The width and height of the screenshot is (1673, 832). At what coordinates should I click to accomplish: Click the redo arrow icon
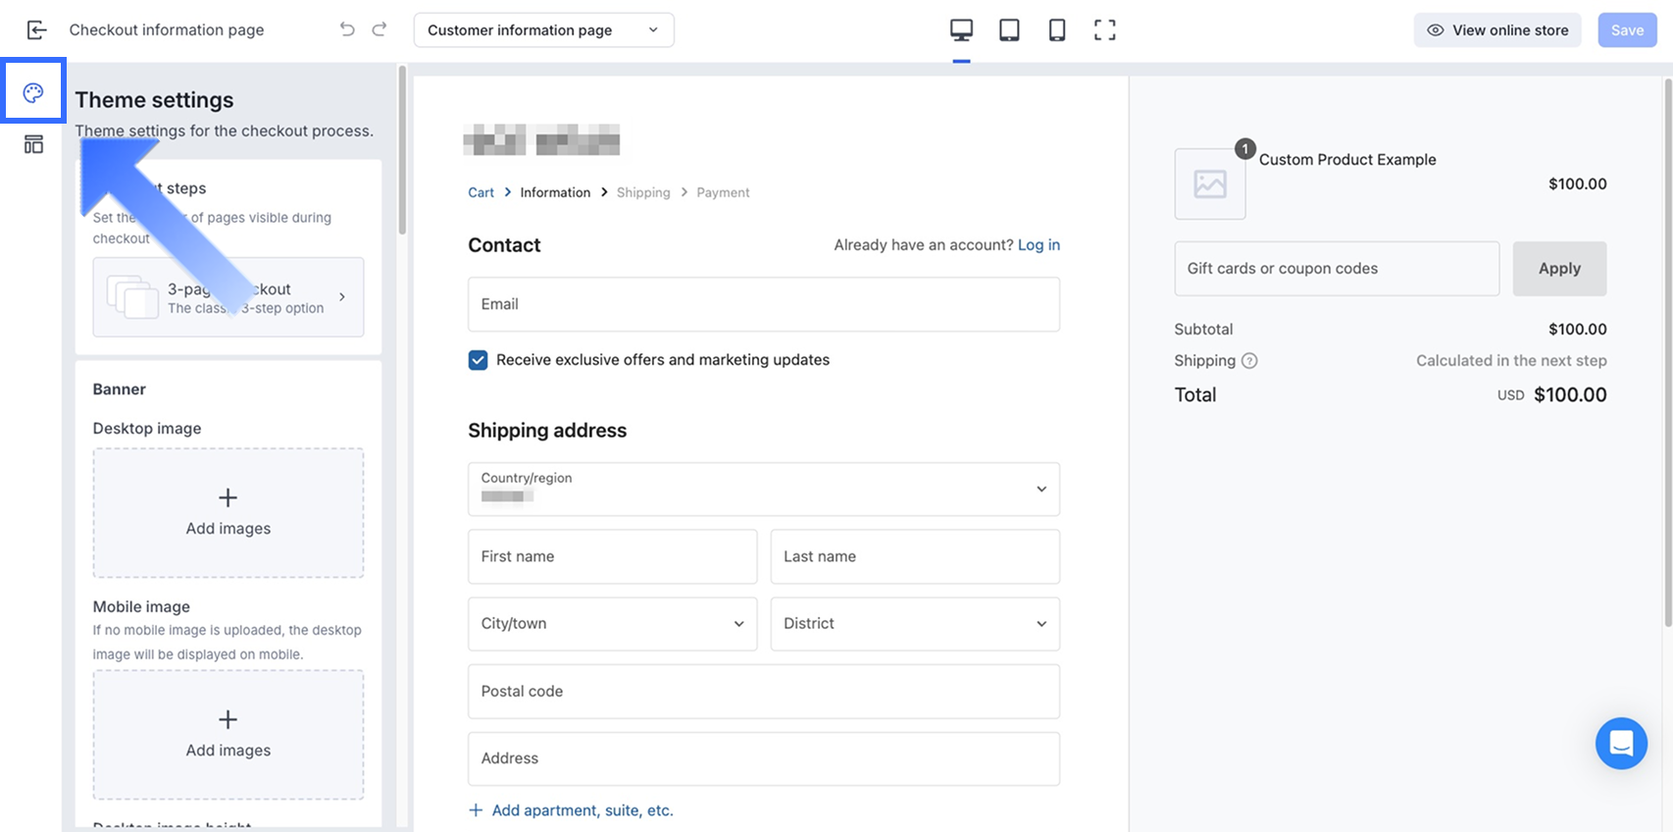click(380, 29)
